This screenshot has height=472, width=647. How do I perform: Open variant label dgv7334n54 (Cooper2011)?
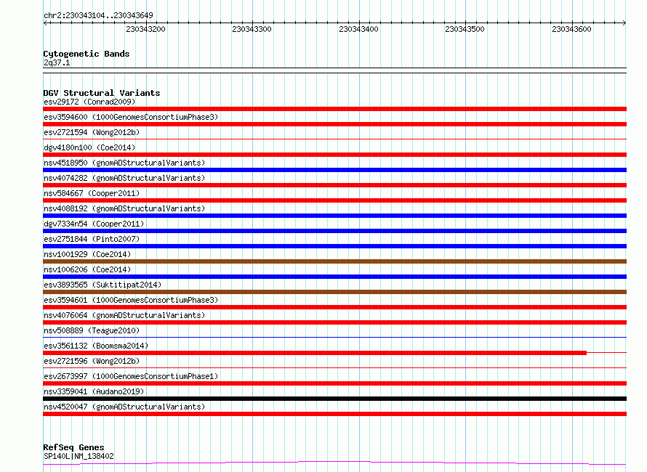94,224
